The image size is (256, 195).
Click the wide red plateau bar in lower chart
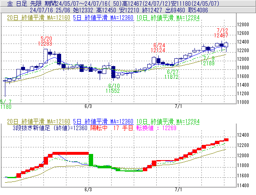pos(71,153)
